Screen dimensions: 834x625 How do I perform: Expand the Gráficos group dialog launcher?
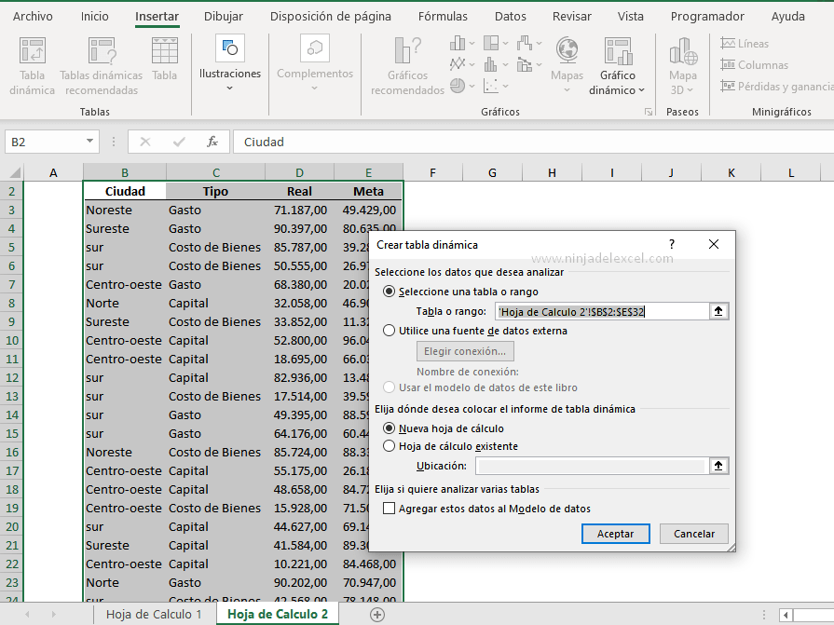[649, 112]
